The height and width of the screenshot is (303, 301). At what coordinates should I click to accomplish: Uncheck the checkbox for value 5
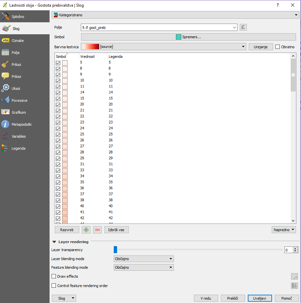58,63
